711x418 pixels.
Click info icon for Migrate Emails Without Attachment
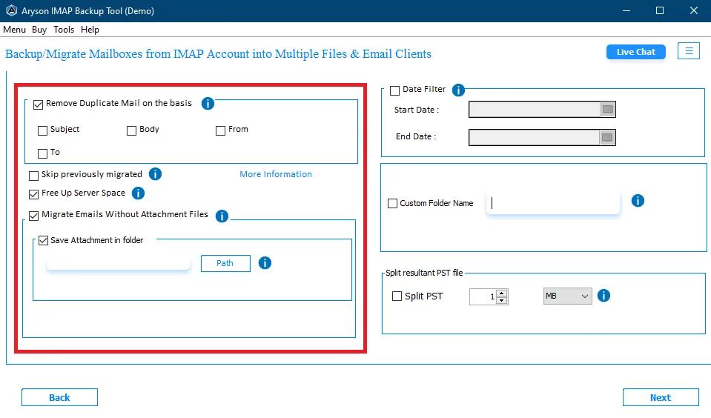(x=222, y=216)
